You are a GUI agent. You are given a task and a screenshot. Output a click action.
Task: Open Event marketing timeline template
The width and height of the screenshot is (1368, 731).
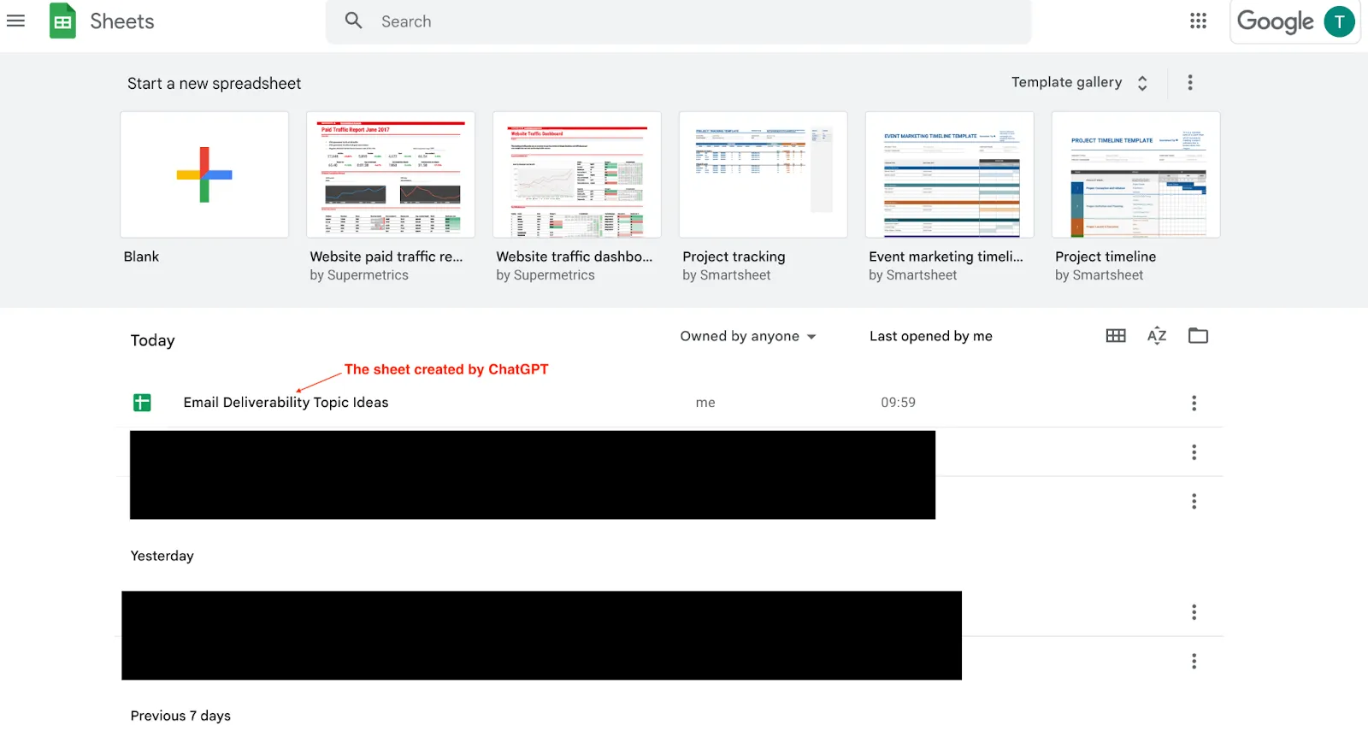pyautogui.click(x=950, y=174)
